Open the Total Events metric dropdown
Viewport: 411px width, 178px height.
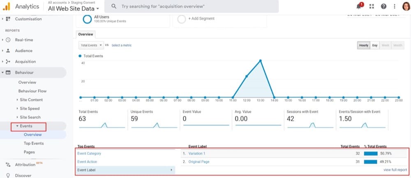point(91,45)
